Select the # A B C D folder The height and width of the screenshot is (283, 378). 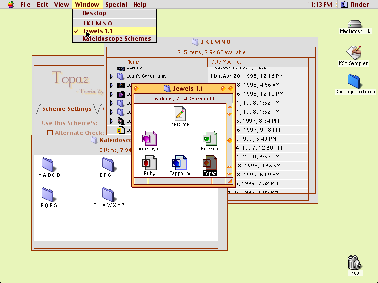48,165
